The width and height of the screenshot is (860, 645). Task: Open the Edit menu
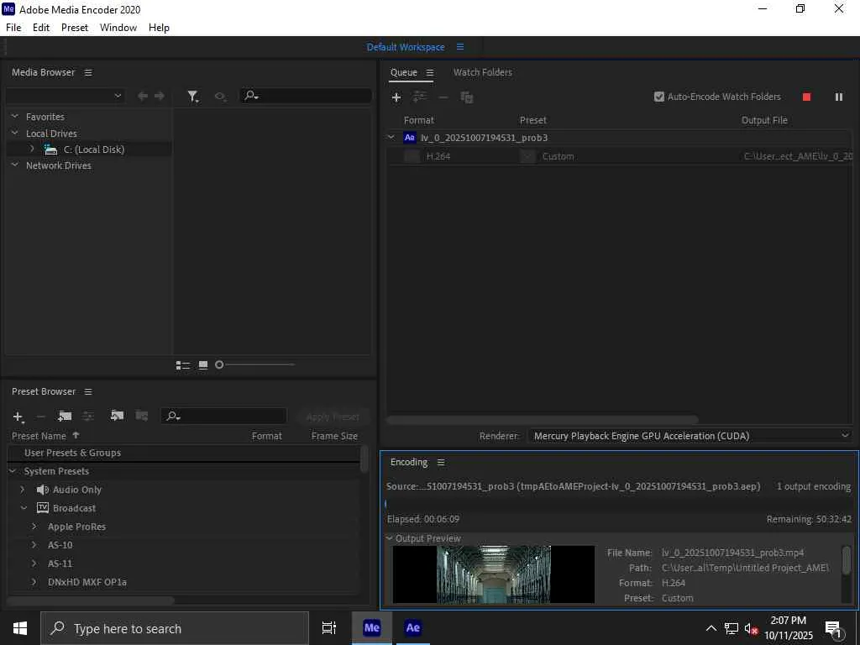tap(41, 28)
